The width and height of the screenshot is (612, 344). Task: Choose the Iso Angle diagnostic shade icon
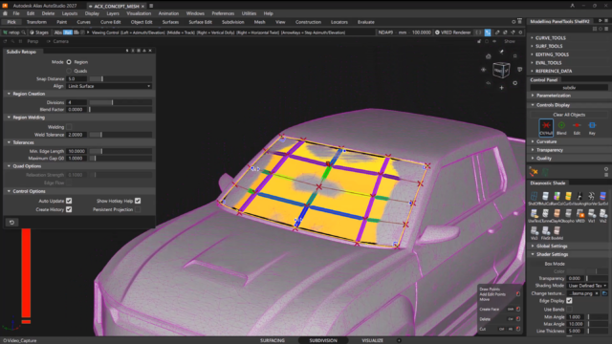(580, 196)
